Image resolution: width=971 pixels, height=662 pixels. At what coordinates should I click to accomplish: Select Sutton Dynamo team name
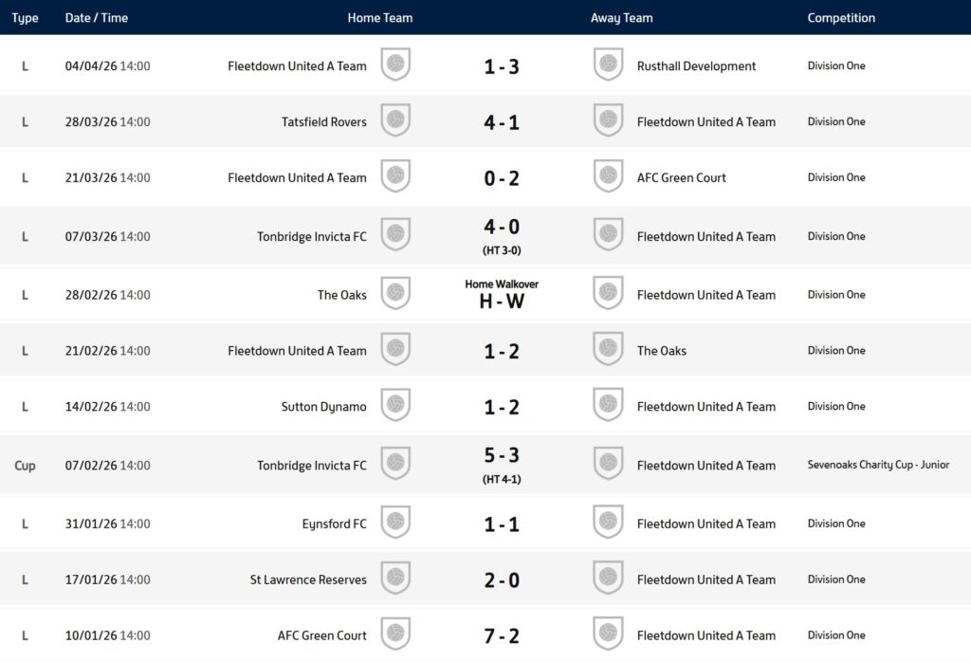tap(323, 407)
